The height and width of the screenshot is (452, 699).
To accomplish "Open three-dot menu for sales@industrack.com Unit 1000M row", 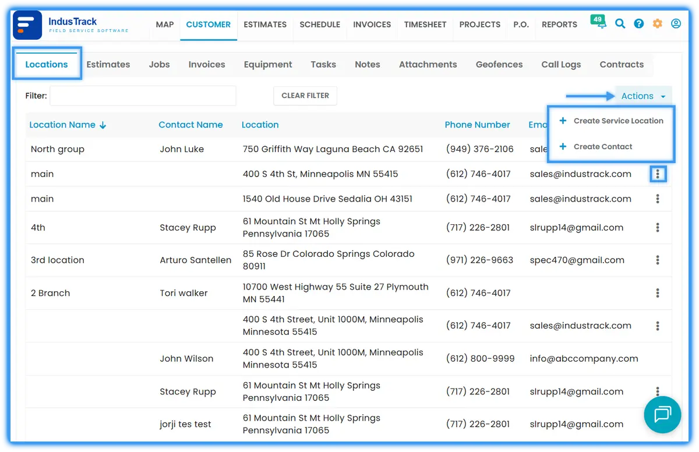I will 658,326.
